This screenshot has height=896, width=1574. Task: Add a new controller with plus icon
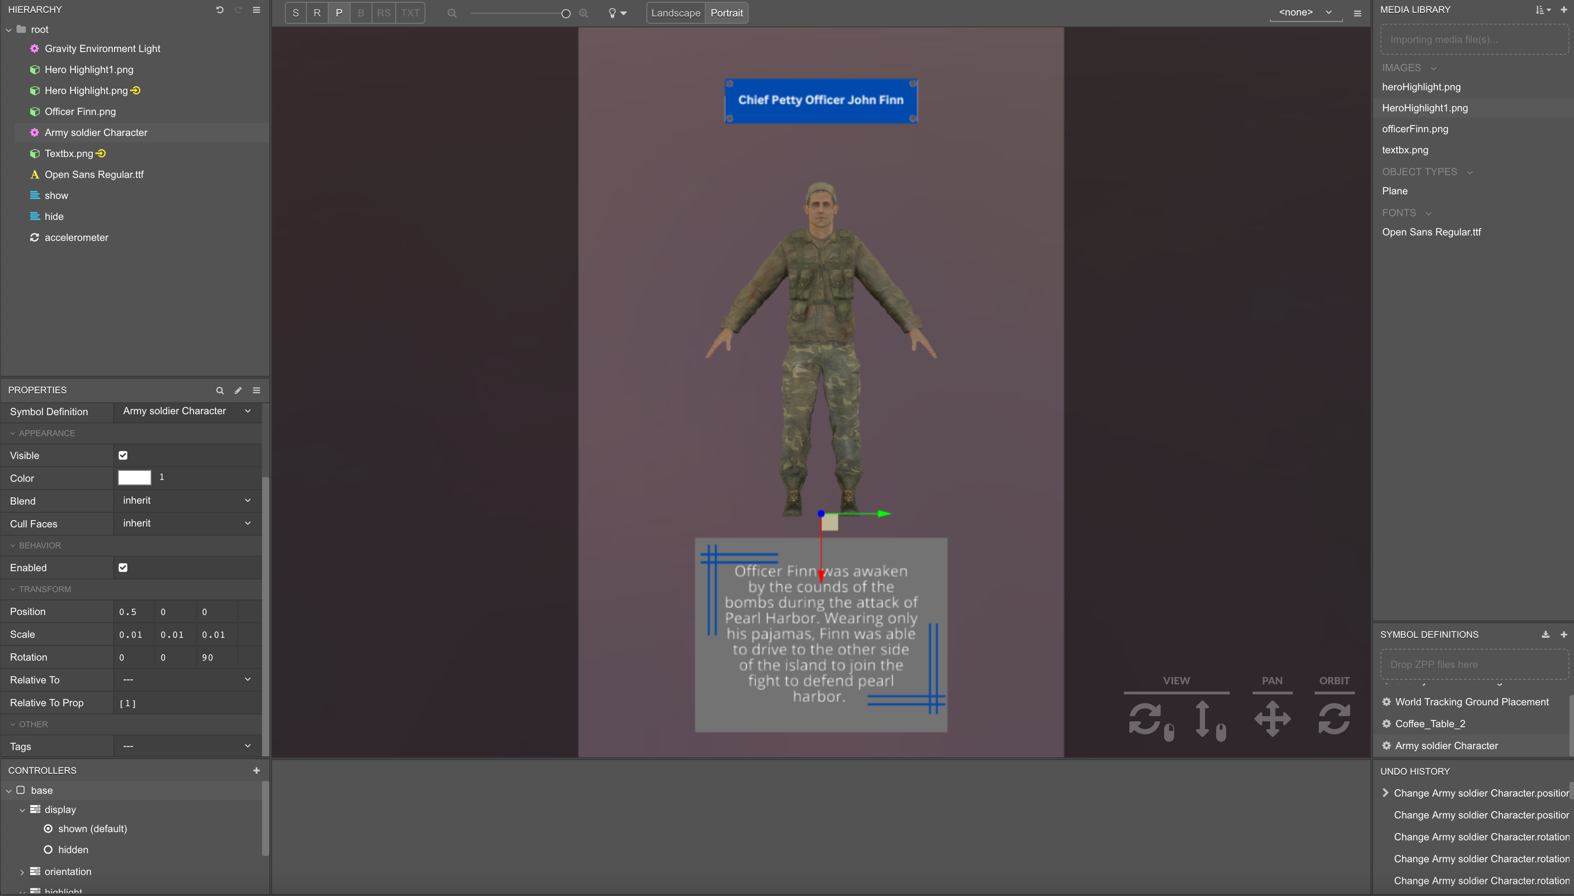coord(257,771)
